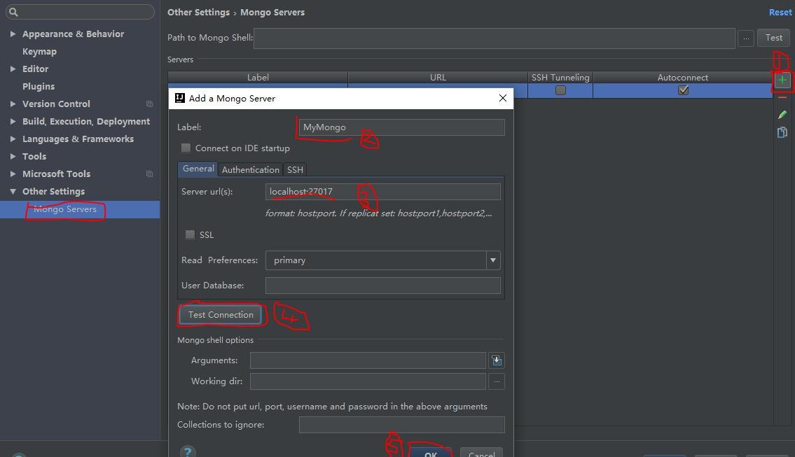Click the Reset link
Image resolution: width=795 pixels, height=457 pixels.
click(780, 13)
